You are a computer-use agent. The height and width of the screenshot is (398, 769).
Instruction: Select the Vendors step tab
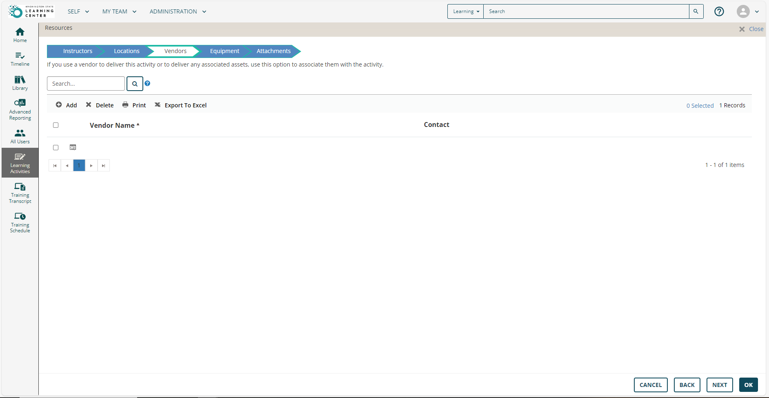[176, 51]
